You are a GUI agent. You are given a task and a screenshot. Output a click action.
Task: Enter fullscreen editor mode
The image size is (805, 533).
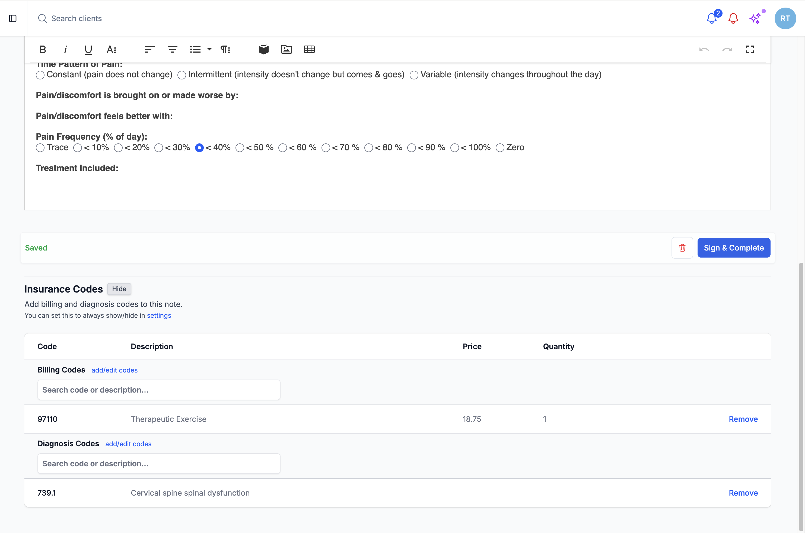pos(750,50)
